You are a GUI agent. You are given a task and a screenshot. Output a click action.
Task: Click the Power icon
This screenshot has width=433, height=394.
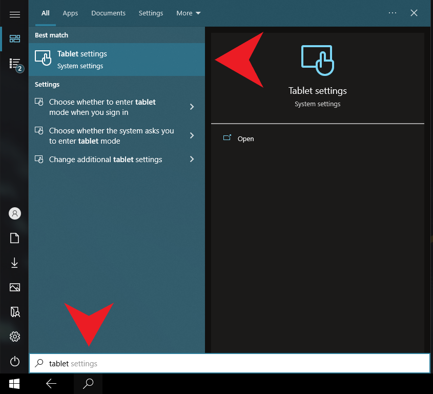pyautogui.click(x=15, y=361)
